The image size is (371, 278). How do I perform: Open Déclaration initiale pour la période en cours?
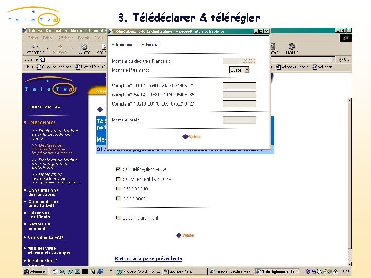[x=55, y=134]
